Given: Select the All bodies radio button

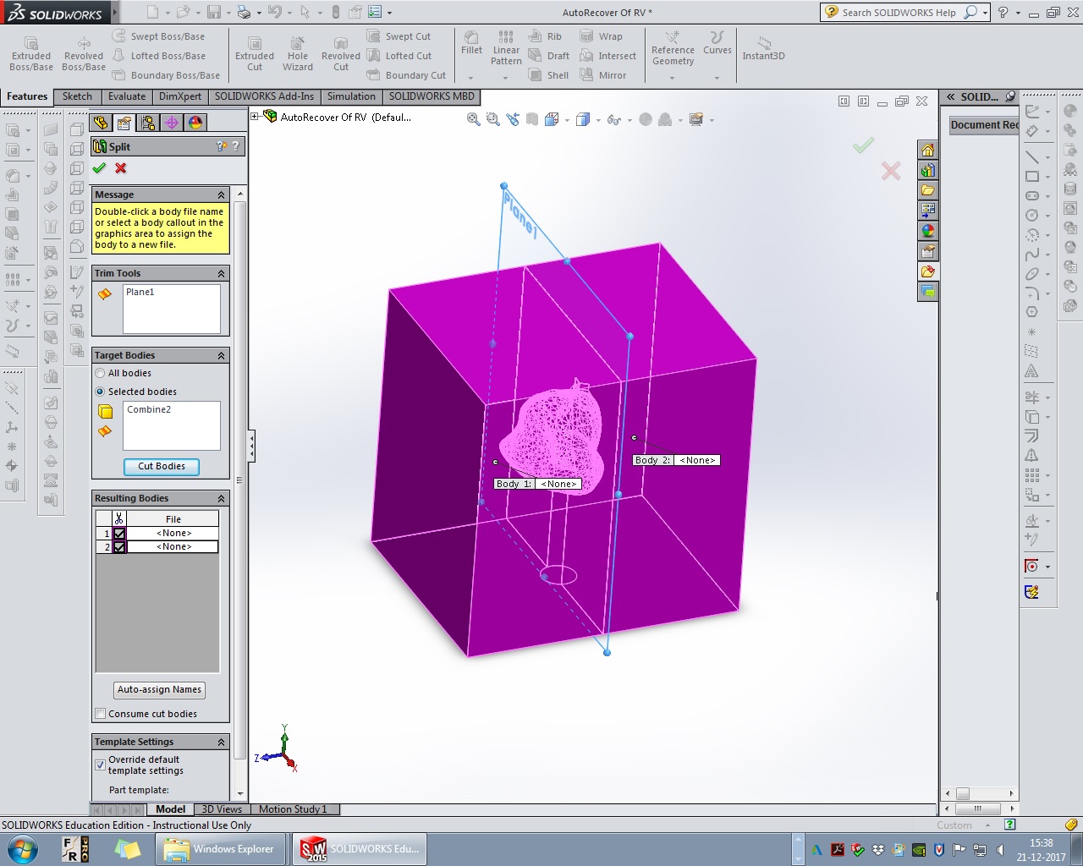Looking at the screenshot, I should pyautogui.click(x=101, y=373).
